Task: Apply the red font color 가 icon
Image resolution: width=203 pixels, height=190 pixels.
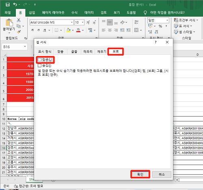Action: tap(78, 30)
